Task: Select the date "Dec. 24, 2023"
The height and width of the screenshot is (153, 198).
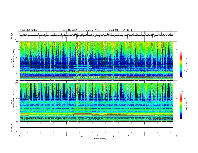Action: click(70, 30)
